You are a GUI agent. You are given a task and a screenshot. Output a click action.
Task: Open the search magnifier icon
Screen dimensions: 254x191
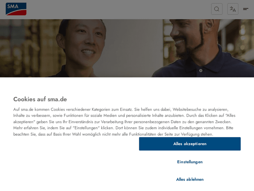tap(217, 9)
